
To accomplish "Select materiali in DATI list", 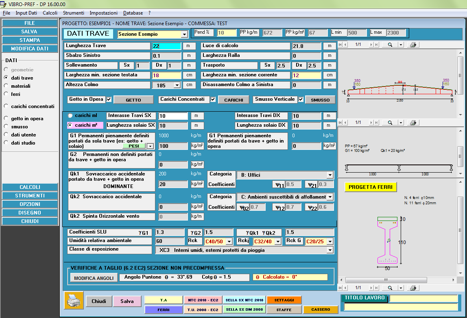I will 6,86.
